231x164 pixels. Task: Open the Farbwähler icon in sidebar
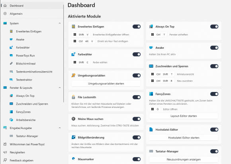(x=11, y=47)
